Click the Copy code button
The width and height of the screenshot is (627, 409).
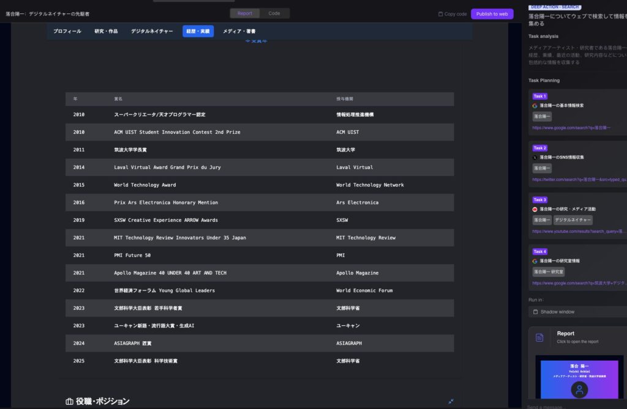[452, 14]
